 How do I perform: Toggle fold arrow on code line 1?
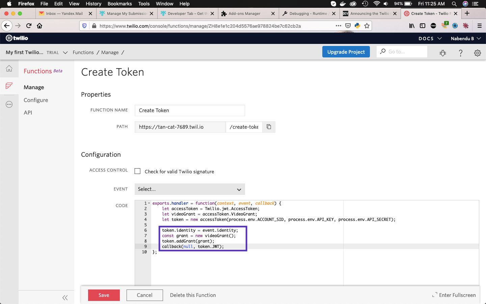pos(149,203)
